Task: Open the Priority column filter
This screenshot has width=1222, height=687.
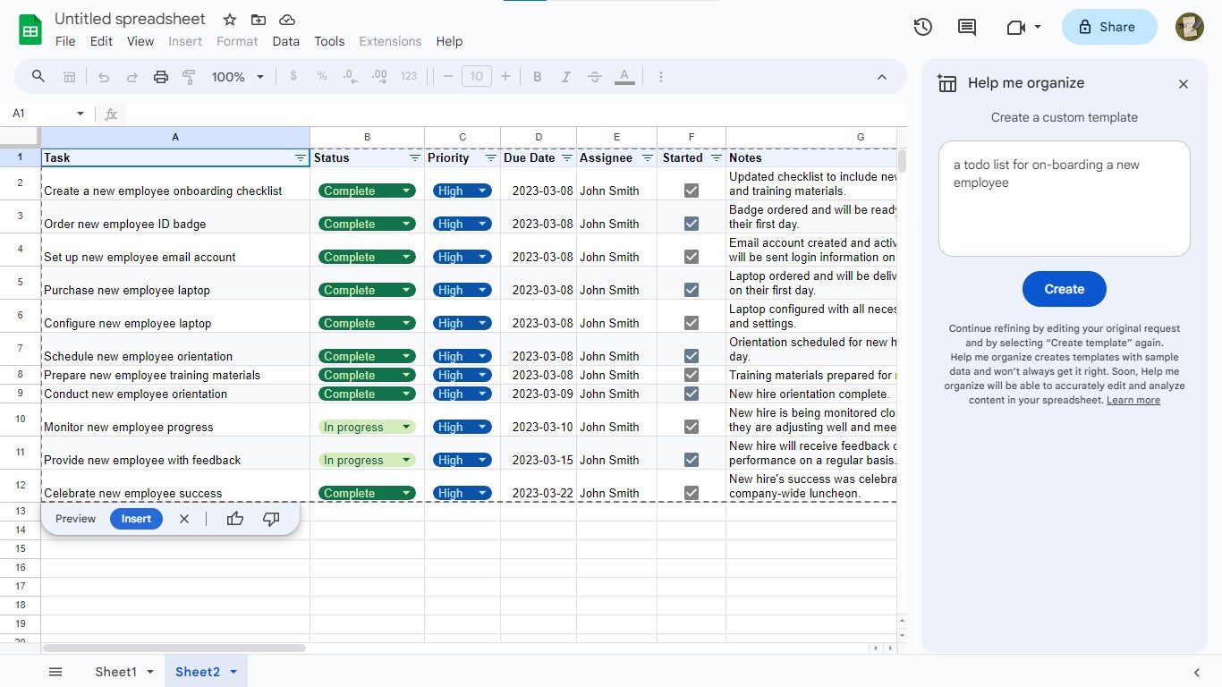Action: point(491,157)
